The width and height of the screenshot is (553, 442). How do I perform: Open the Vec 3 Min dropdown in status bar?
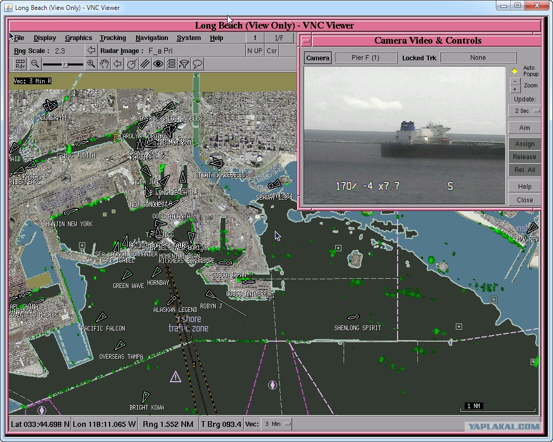tap(277, 424)
